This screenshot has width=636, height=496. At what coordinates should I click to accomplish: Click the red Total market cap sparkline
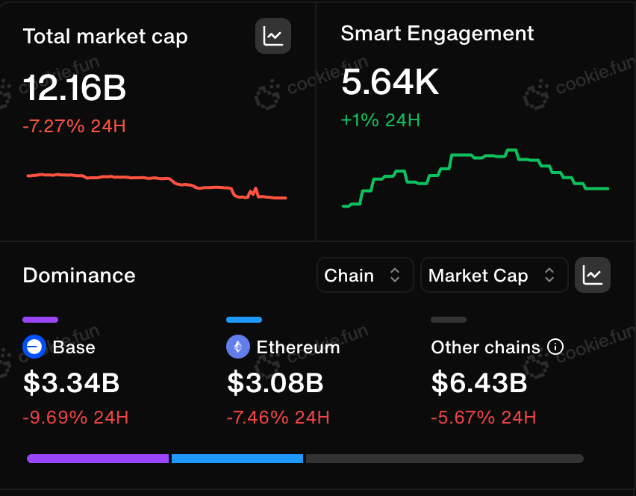[x=157, y=186]
